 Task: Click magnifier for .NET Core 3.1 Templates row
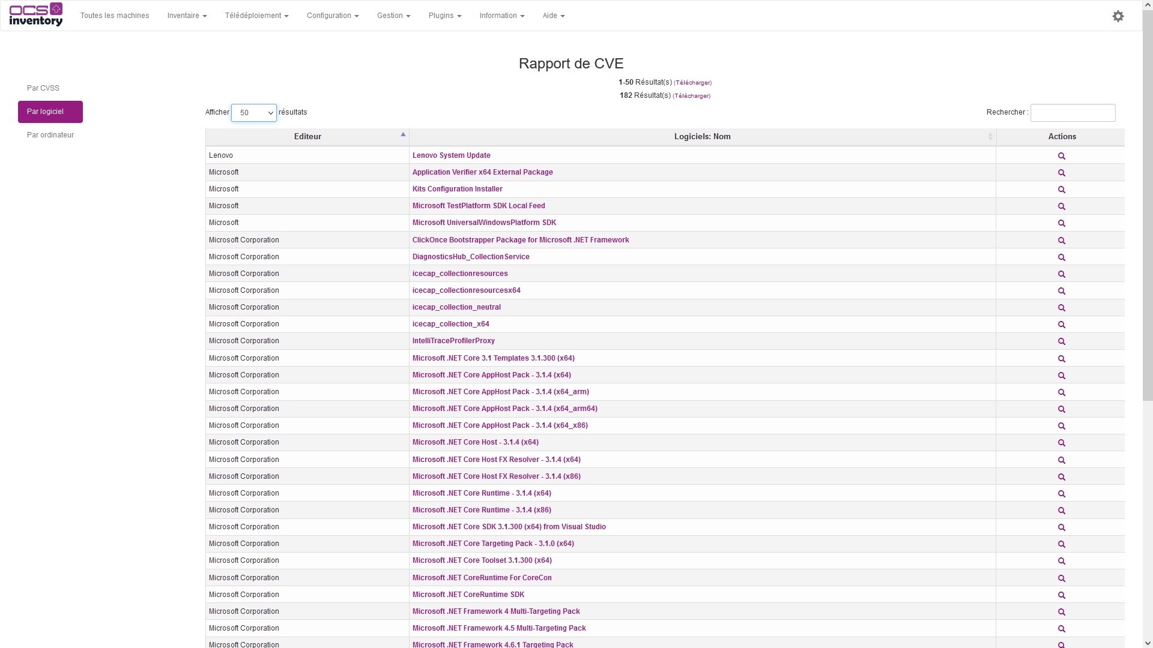pos(1061,359)
